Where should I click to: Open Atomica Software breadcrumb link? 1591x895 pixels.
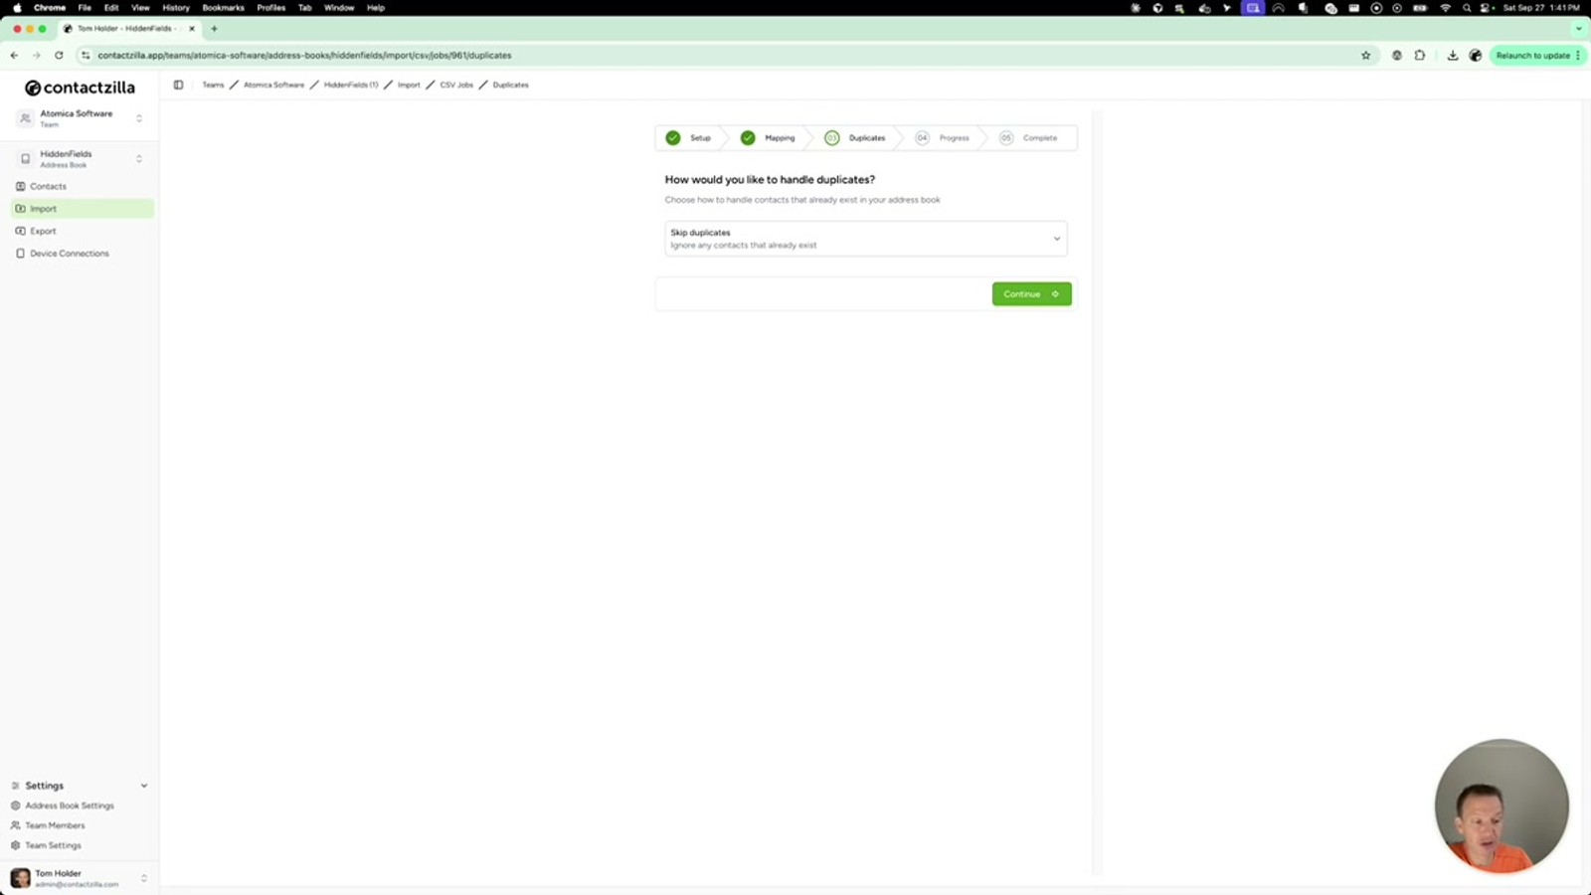point(273,85)
